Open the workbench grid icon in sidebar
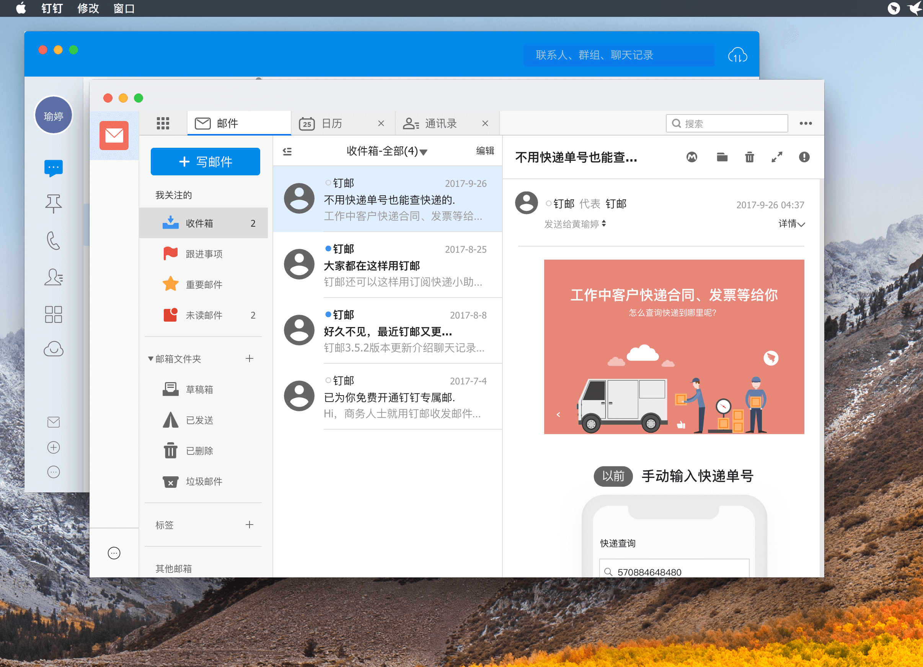The width and height of the screenshot is (923, 667). [x=53, y=314]
